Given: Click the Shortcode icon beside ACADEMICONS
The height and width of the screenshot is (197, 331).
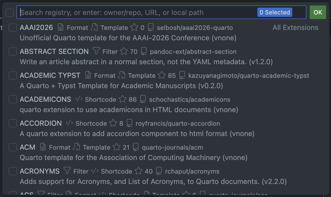Looking at the screenshot, I should [x=79, y=99].
